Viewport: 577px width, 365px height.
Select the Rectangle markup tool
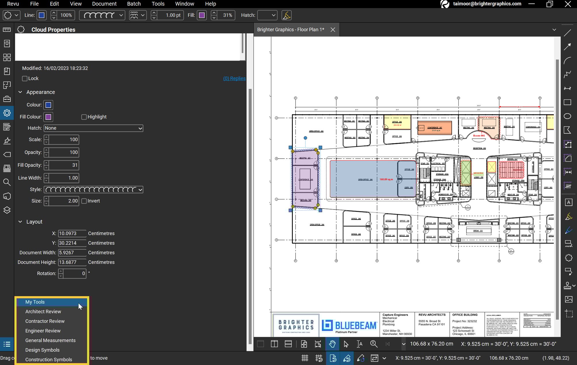pos(568,102)
